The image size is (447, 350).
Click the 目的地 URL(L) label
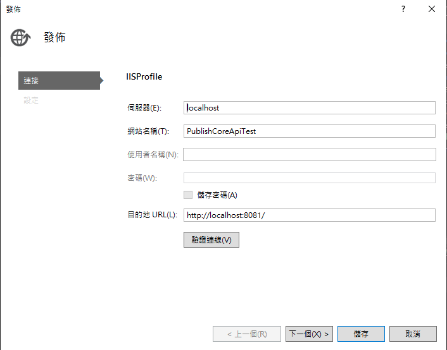pyautogui.click(x=152, y=215)
